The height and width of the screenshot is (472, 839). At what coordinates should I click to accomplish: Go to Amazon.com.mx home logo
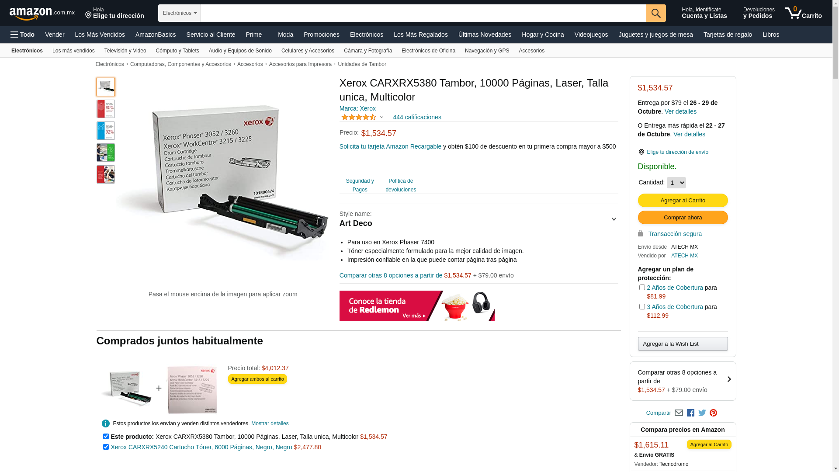pyautogui.click(x=42, y=14)
